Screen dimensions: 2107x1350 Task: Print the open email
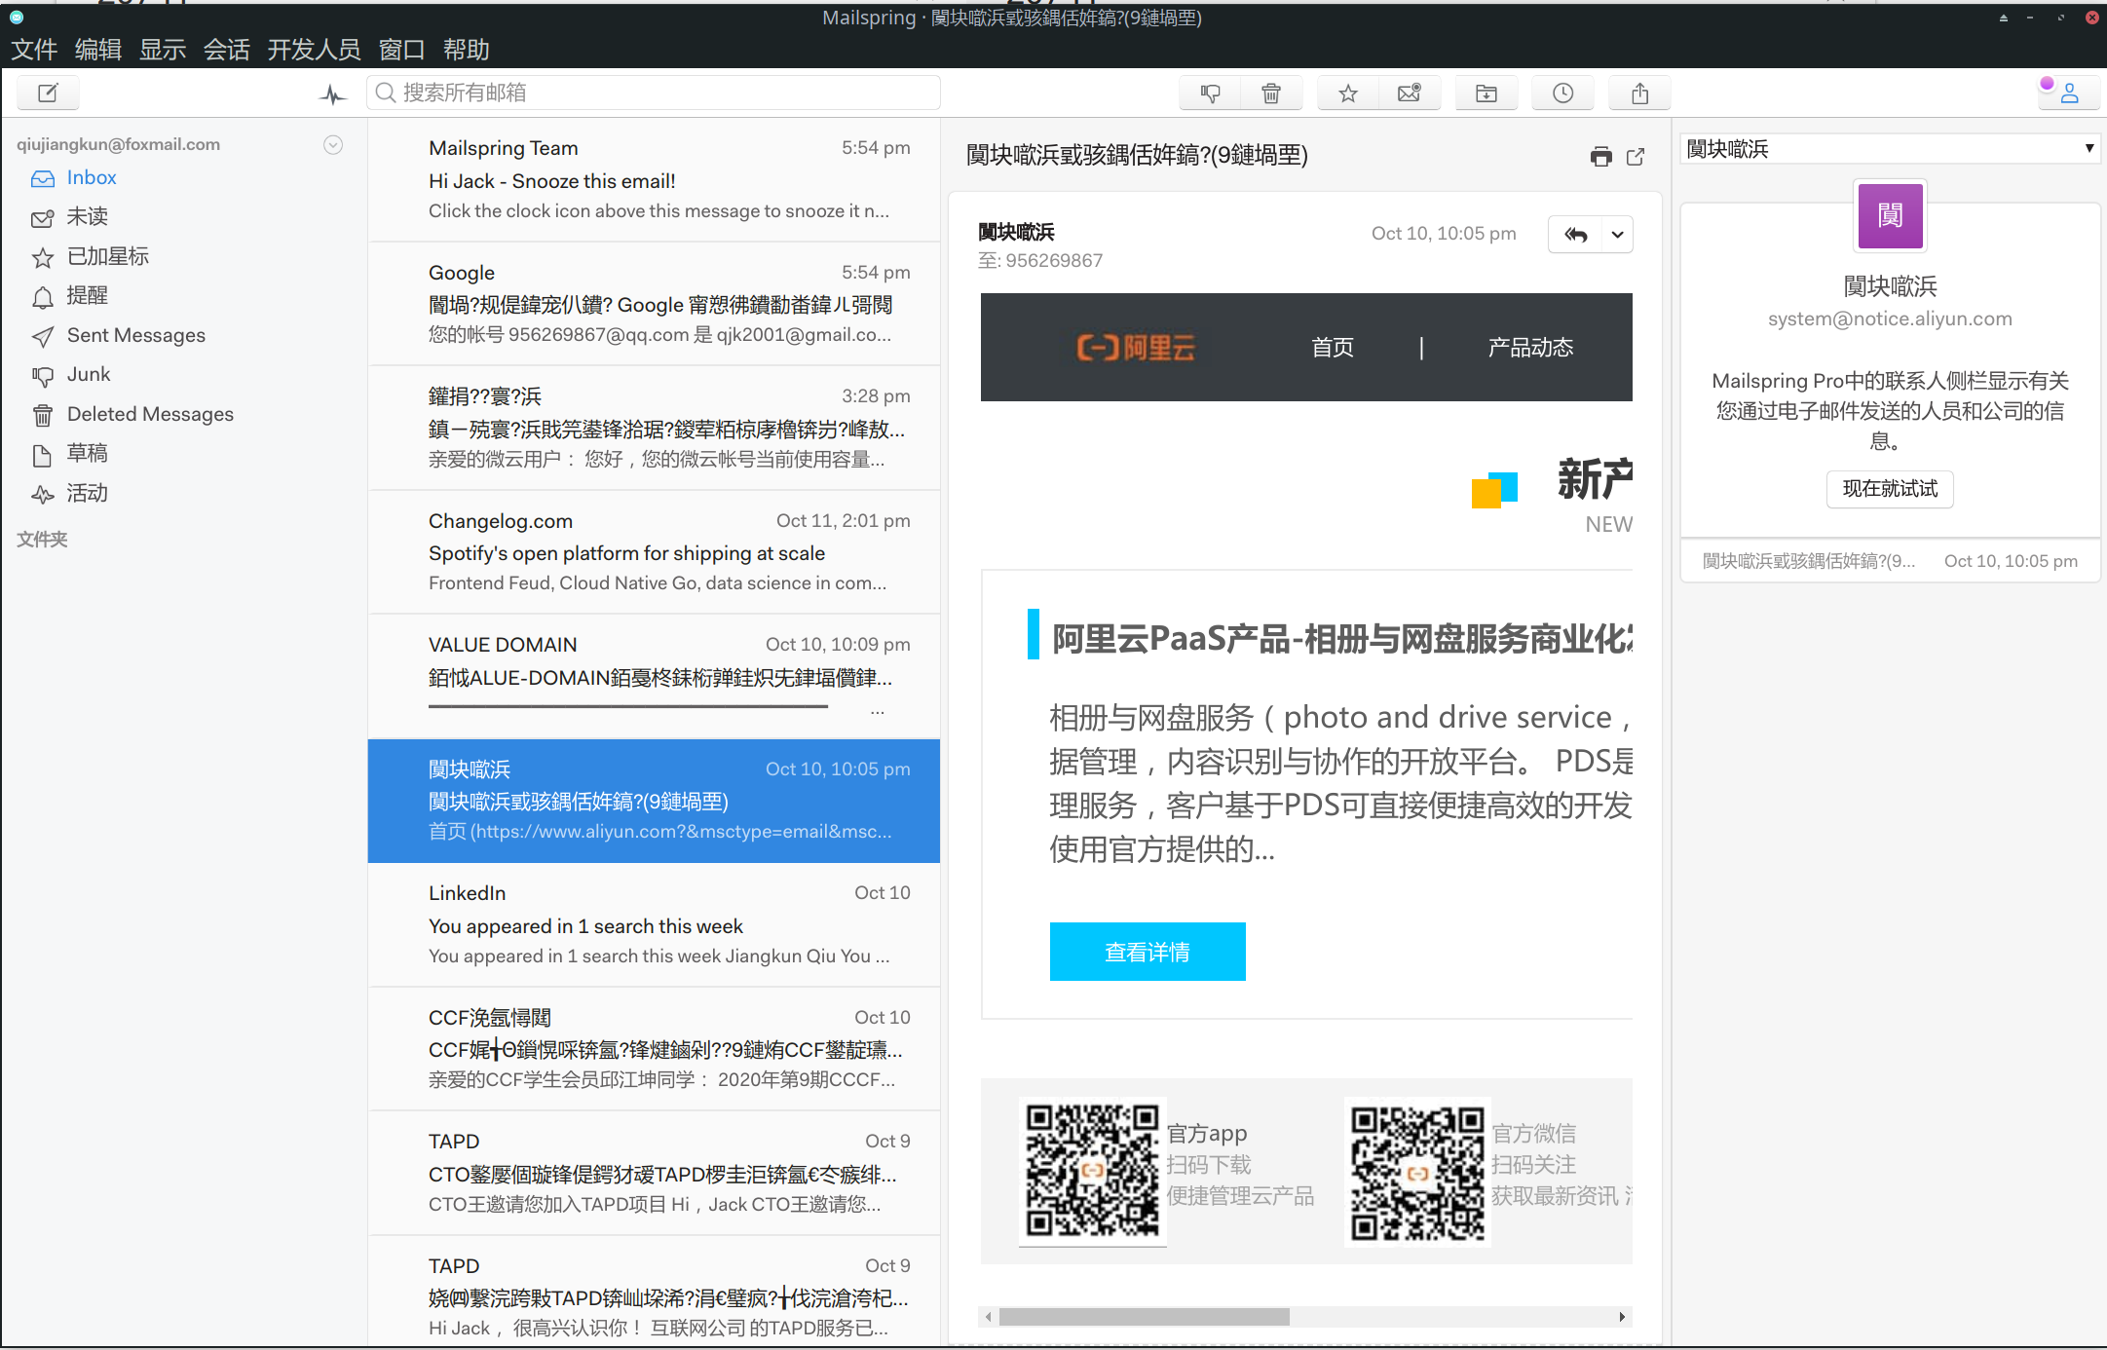coord(1601,156)
